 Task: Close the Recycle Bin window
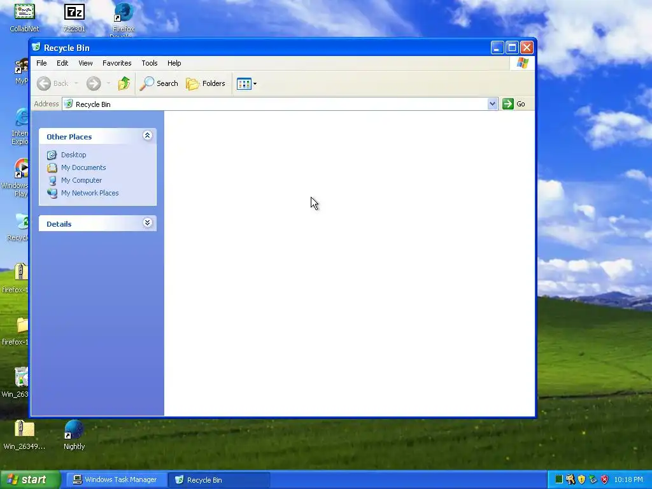(527, 48)
